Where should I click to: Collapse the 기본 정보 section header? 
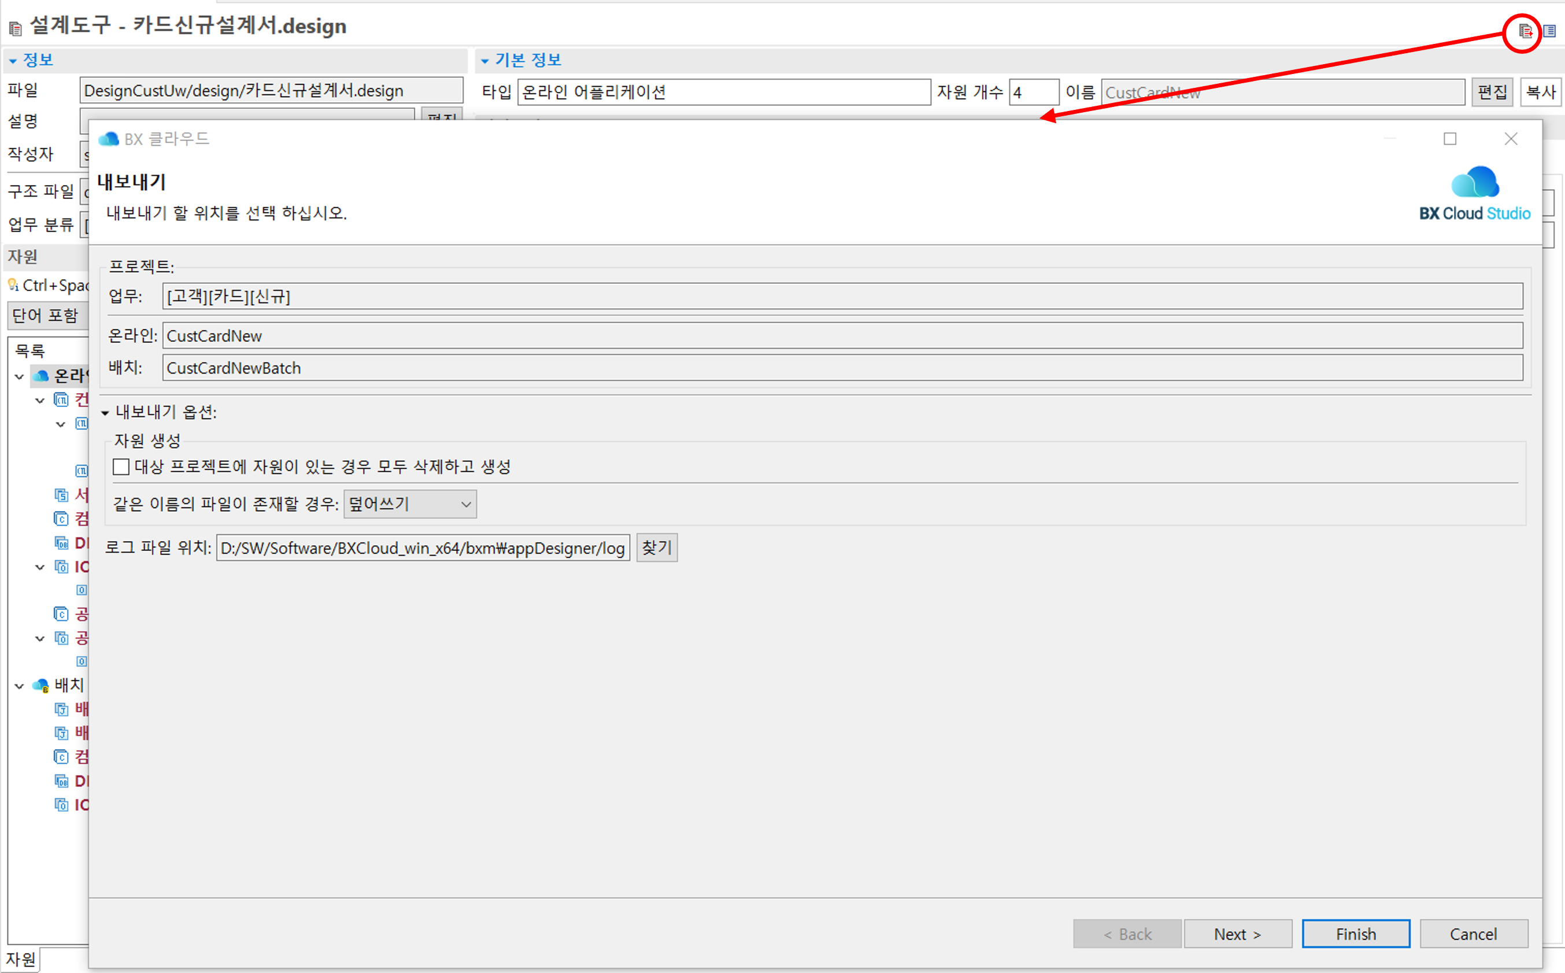[484, 61]
